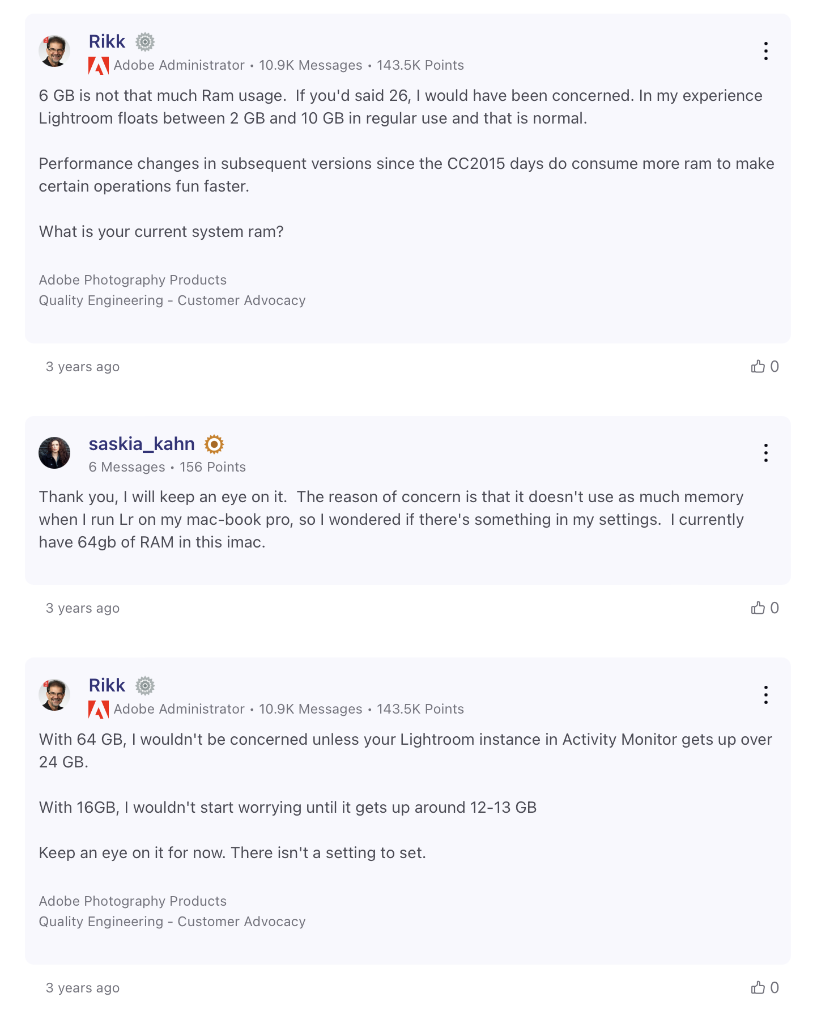The height and width of the screenshot is (1027, 817).
Task: Click timestamp under the last Rikk reply
Action: pyautogui.click(x=83, y=988)
